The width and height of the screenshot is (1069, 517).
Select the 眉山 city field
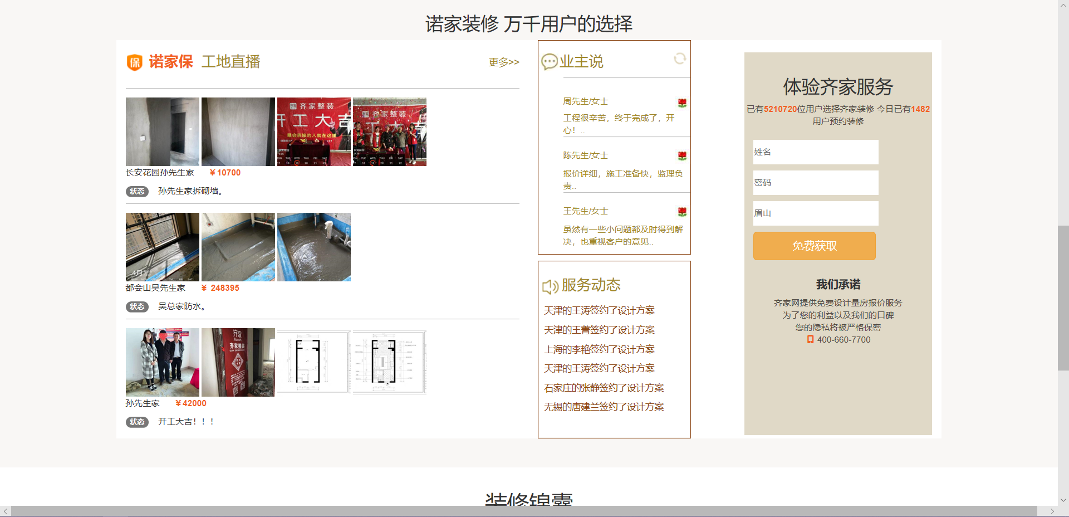coord(815,213)
